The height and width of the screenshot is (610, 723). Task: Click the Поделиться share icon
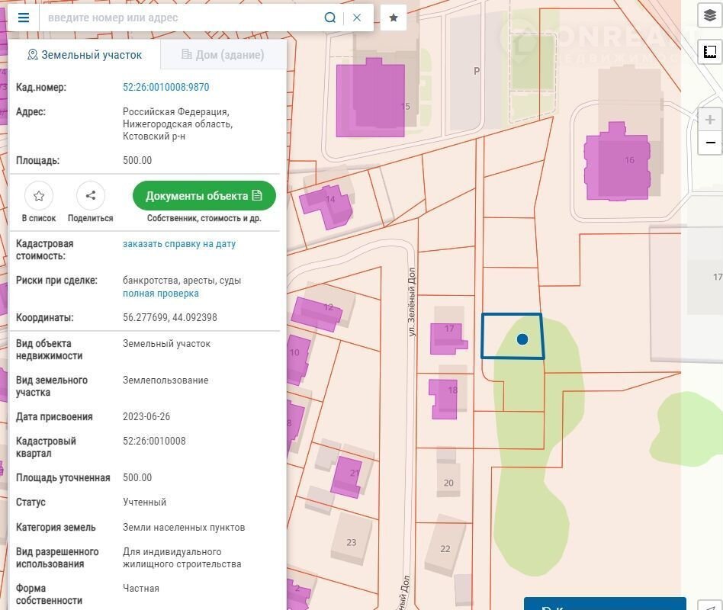(90, 196)
